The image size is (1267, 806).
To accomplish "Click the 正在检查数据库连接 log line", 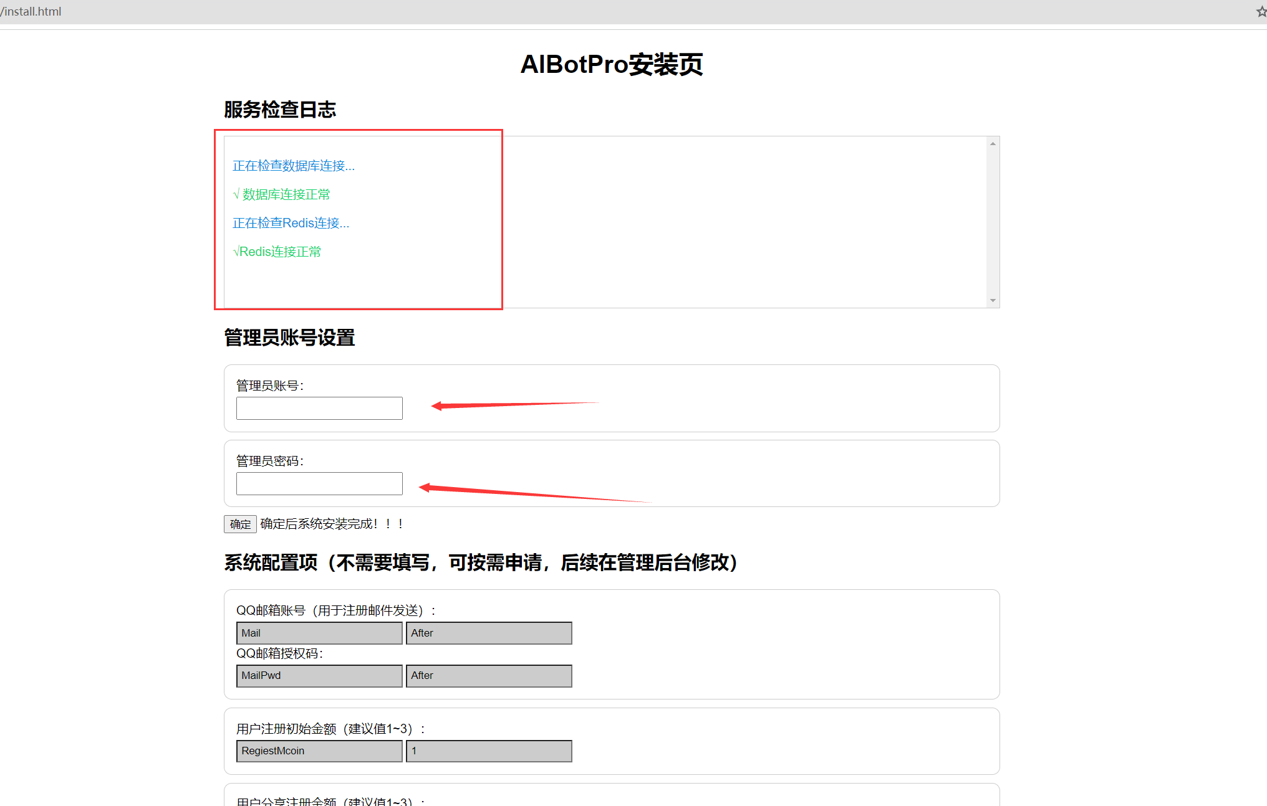I will click(294, 166).
